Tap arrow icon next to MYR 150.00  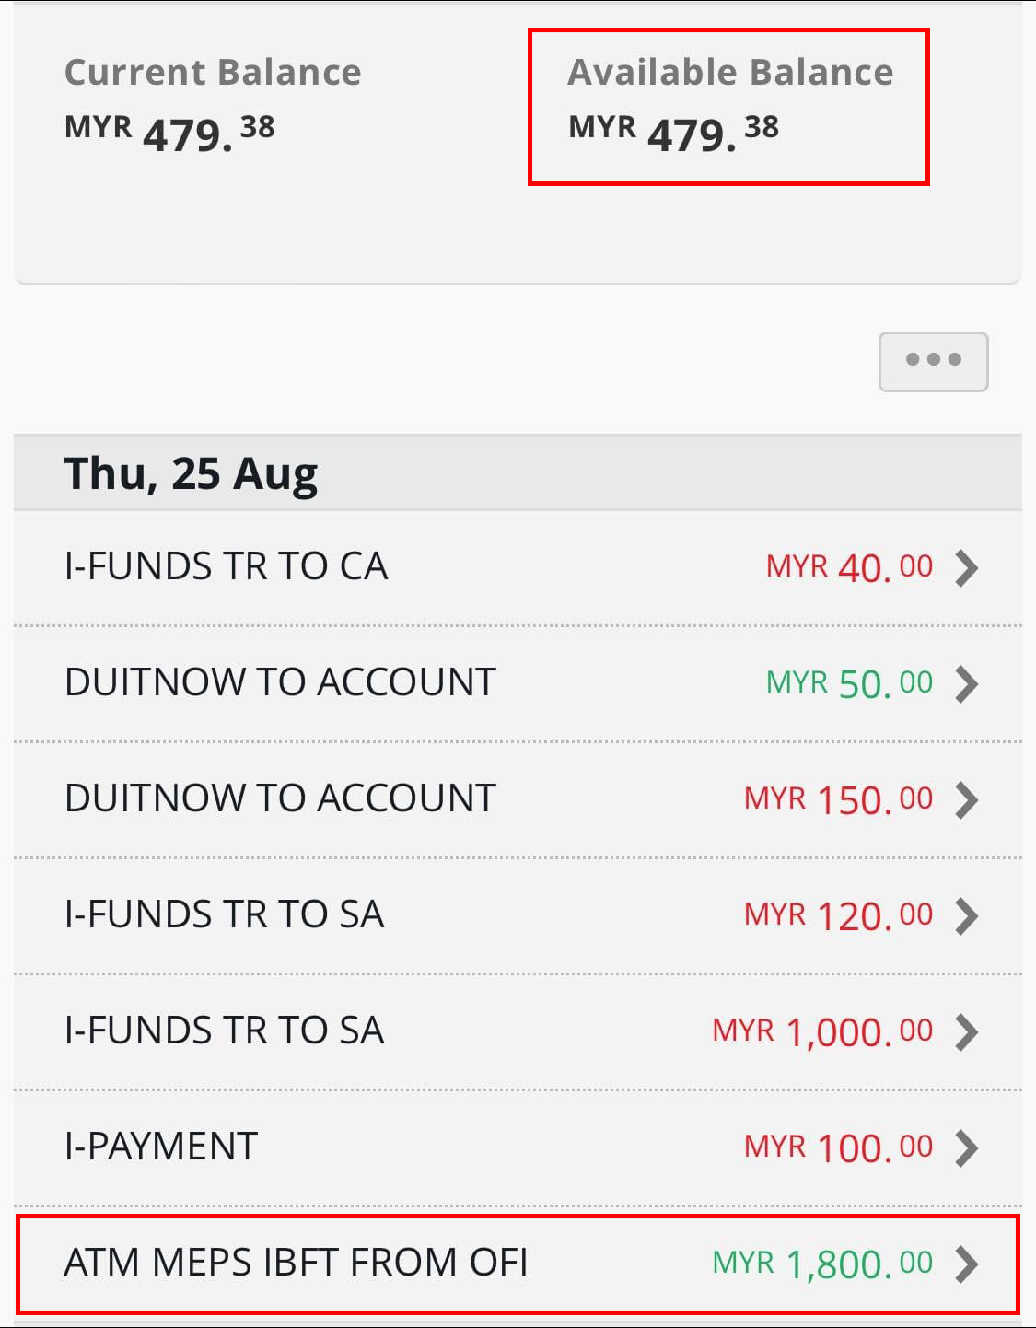pos(966,799)
